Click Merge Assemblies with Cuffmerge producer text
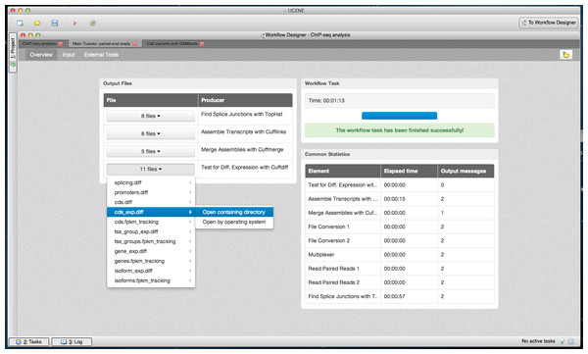This screenshot has width=588, height=354. click(242, 149)
